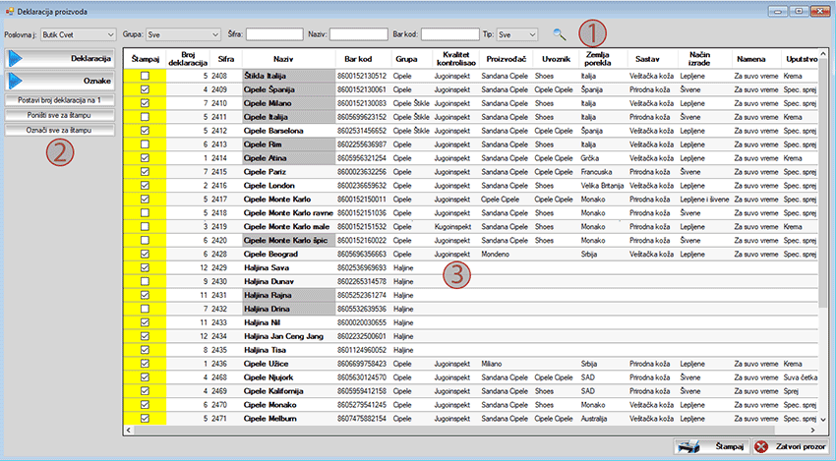Open the Tip dropdown
Image resolution: width=836 pixels, height=461 pixels.
click(516, 34)
